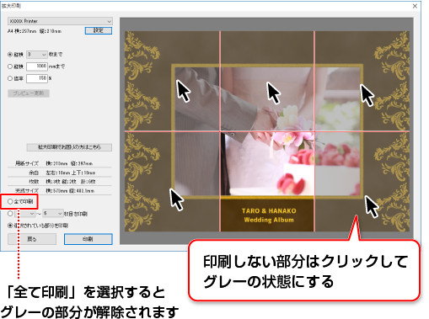The image size is (429, 319).
Task: Click the top-center preview tile
Action: [267, 81]
